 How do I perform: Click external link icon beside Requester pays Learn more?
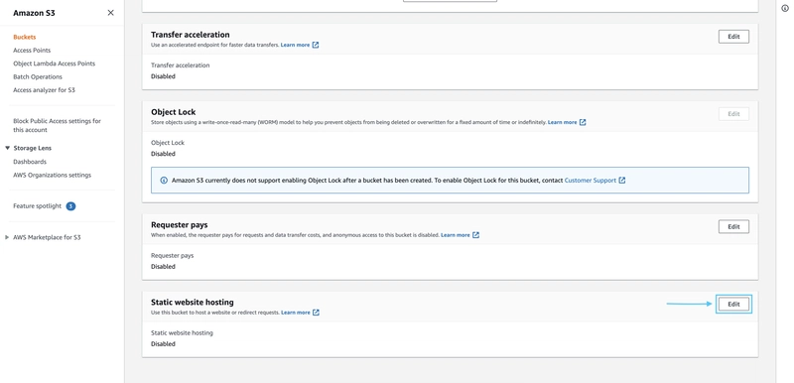point(475,235)
